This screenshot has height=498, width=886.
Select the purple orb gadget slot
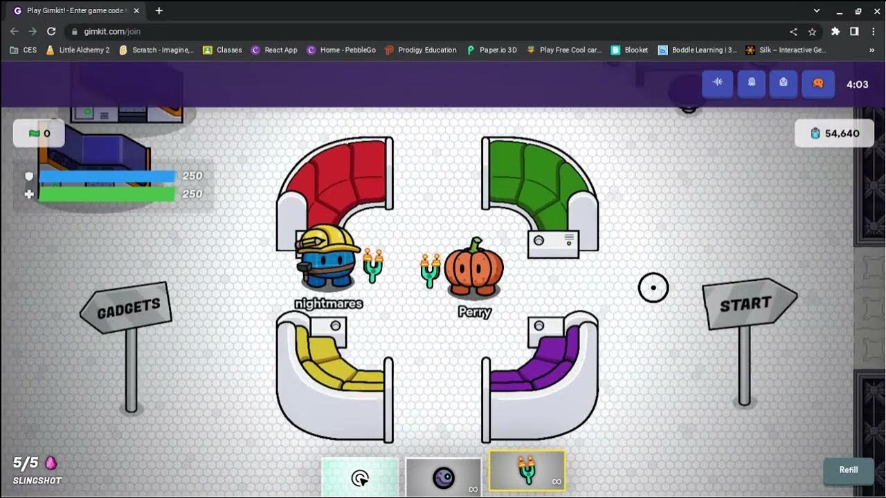444,477
